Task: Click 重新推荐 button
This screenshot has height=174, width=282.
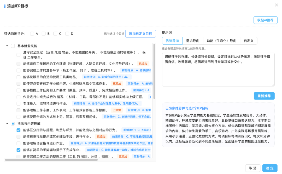Action: coord(264,96)
